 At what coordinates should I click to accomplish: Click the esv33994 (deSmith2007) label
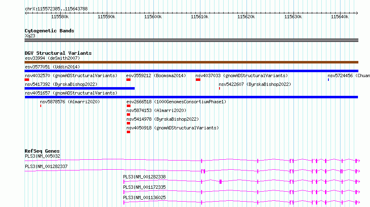(x=52, y=58)
